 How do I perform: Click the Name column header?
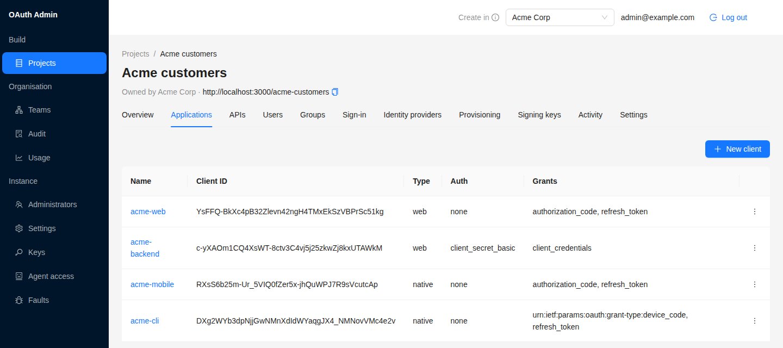pyautogui.click(x=141, y=181)
